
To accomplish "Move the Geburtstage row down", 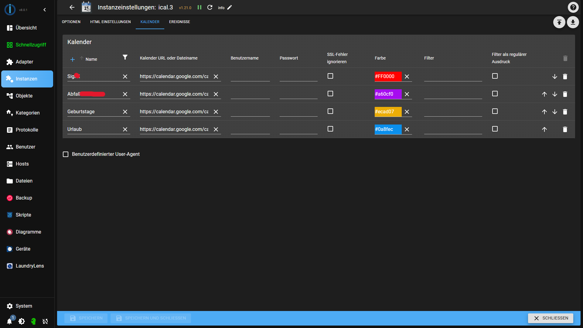I will (555, 112).
